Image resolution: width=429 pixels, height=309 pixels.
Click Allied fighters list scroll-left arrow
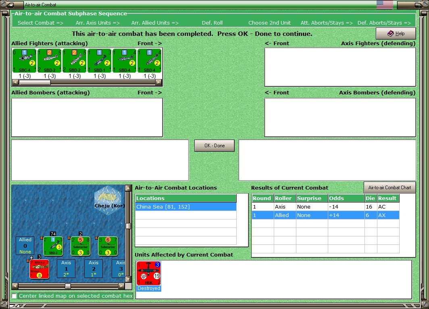[15, 82]
